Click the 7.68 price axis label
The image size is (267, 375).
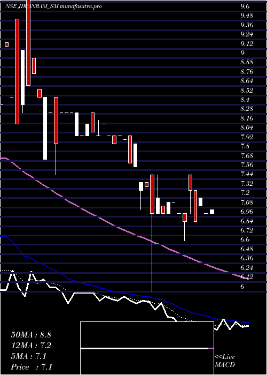point(247,155)
